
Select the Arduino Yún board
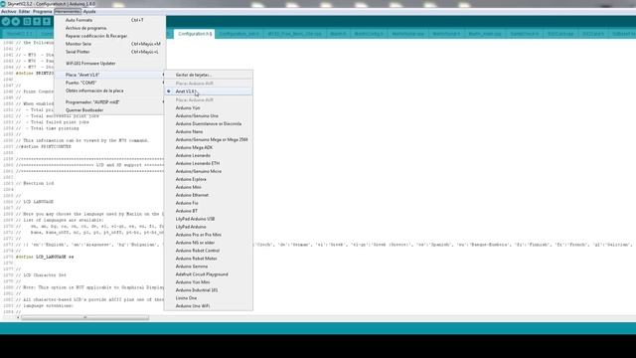209,108
